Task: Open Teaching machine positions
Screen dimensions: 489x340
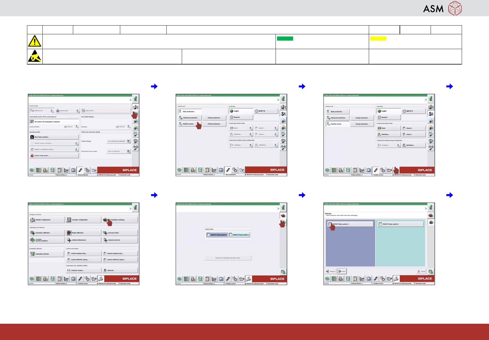Action: pos(47,240)
